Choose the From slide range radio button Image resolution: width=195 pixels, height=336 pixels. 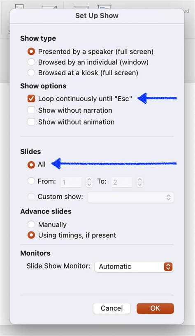pos(31,181)
